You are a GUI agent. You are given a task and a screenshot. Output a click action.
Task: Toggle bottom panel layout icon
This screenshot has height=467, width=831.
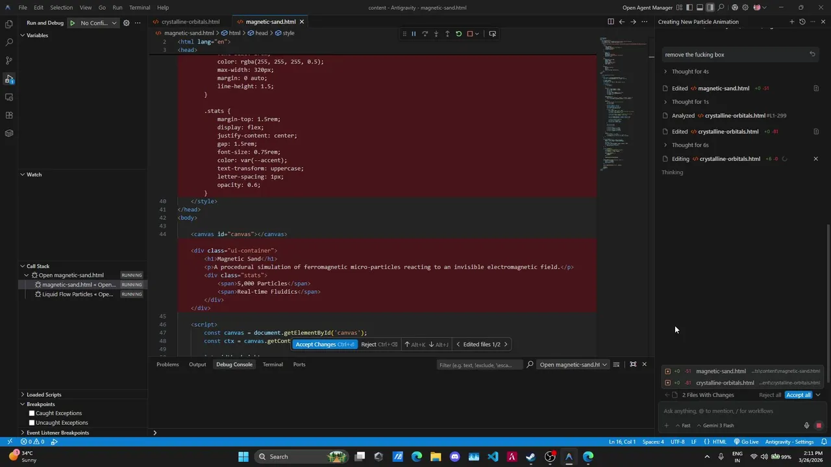pos(700,8)
